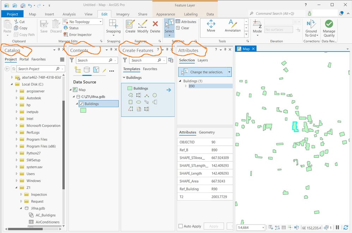
Task: Clear selection using Clear icon
Action: pos(178,28)
